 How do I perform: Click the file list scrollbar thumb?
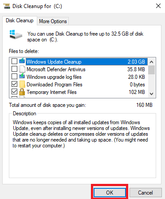coord(152,70)
